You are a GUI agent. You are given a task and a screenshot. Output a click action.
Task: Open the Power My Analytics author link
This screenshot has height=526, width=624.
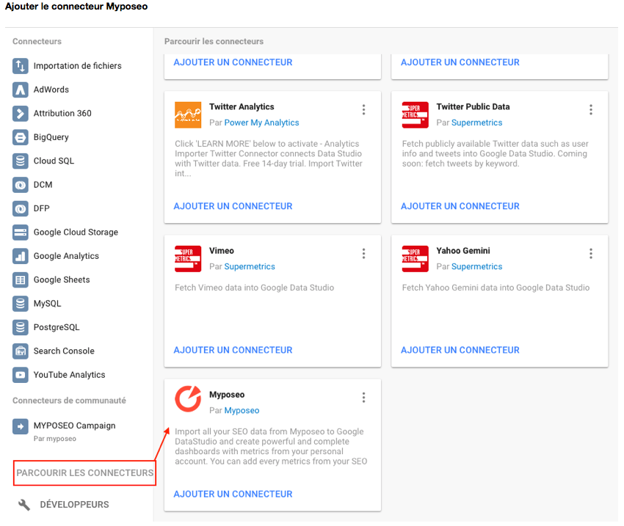click(x=262, y=123)
